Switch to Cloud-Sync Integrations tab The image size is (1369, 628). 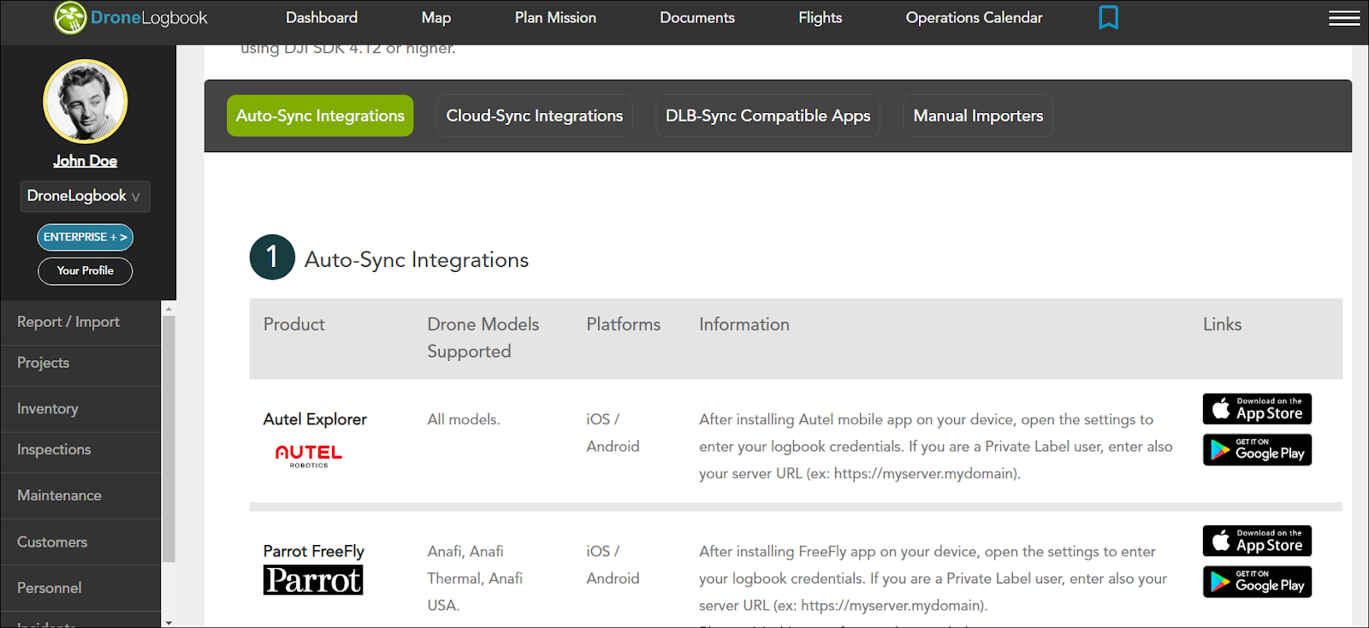535,116
